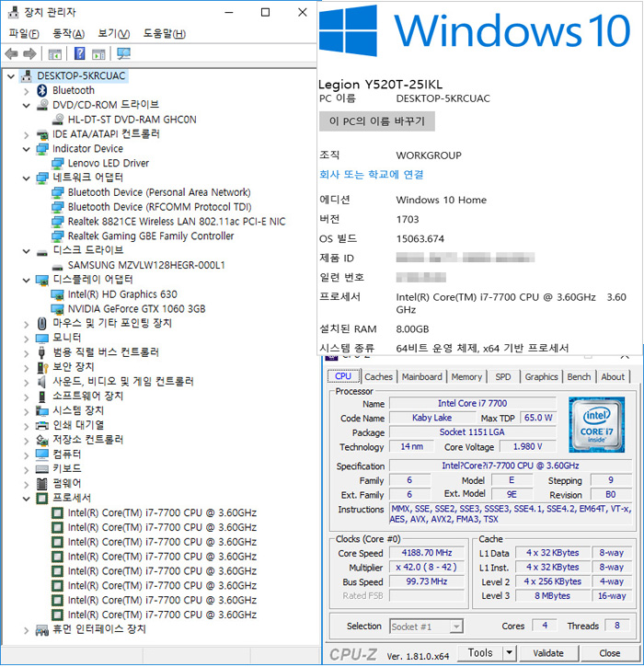Click the HL-DT-ST DVD-RAM GHC0N device icon

coord(57,120)
